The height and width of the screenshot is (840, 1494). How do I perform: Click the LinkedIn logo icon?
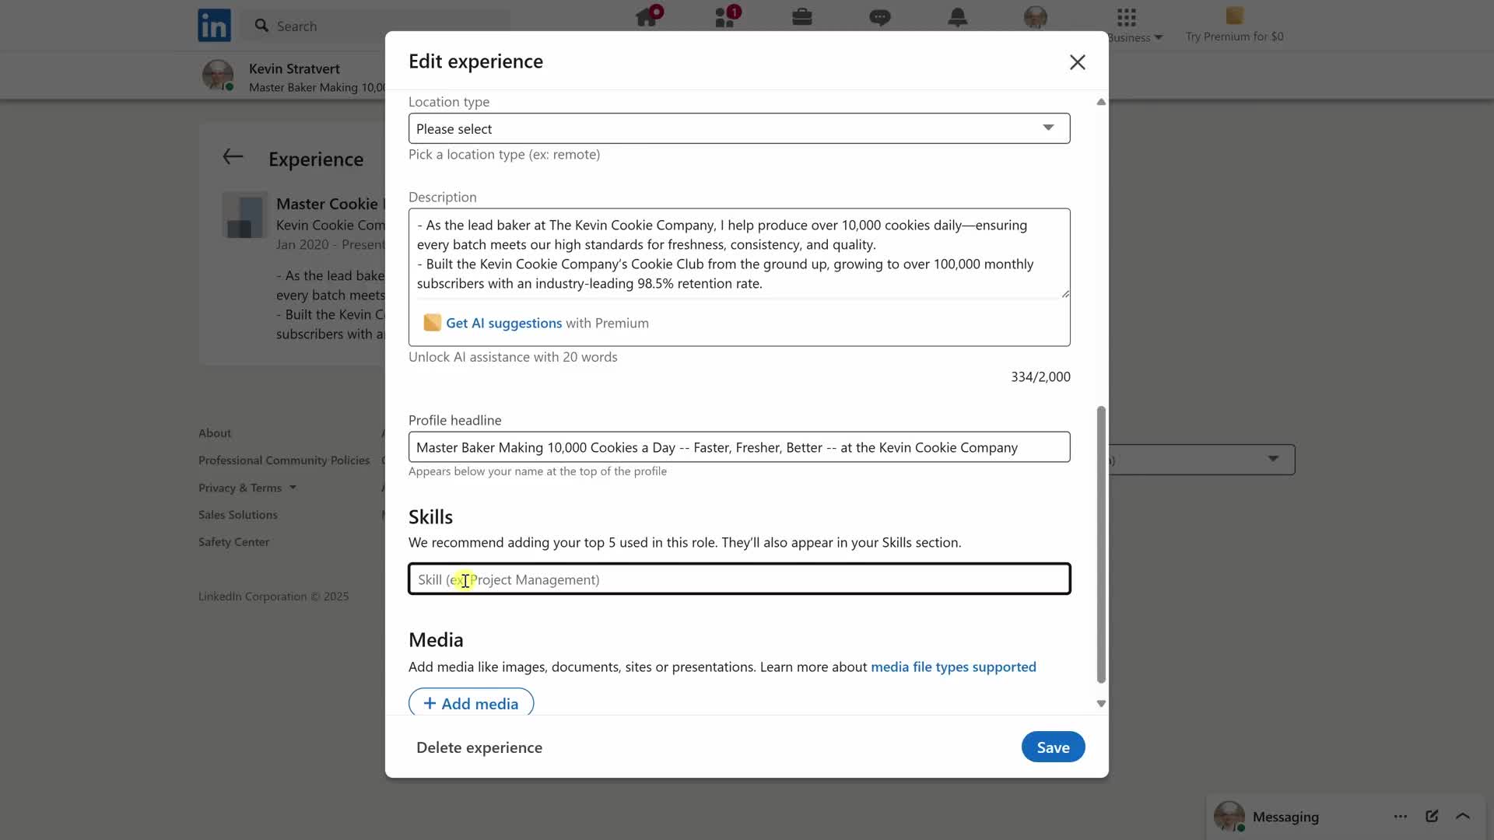tap(214, 25)
